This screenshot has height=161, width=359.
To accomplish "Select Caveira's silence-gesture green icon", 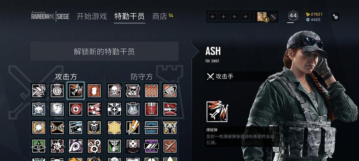I will pos(114,146).
